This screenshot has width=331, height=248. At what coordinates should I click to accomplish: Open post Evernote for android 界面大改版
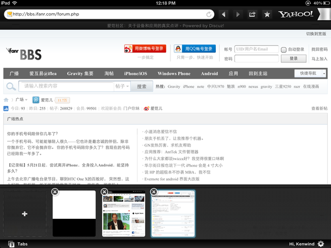pos(172,179)
